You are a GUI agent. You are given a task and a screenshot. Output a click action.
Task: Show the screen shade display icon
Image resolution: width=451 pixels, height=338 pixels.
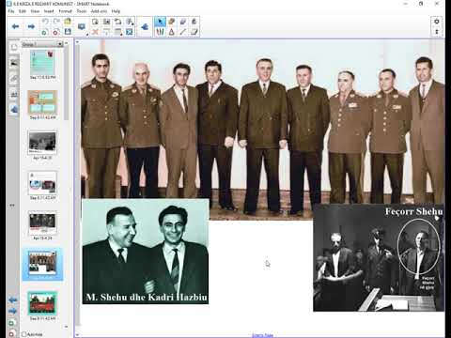[82, 26]
